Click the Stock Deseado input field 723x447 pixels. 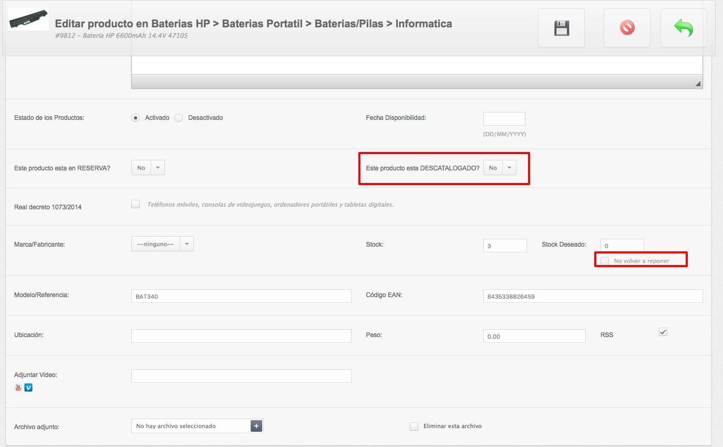[622, 246]
